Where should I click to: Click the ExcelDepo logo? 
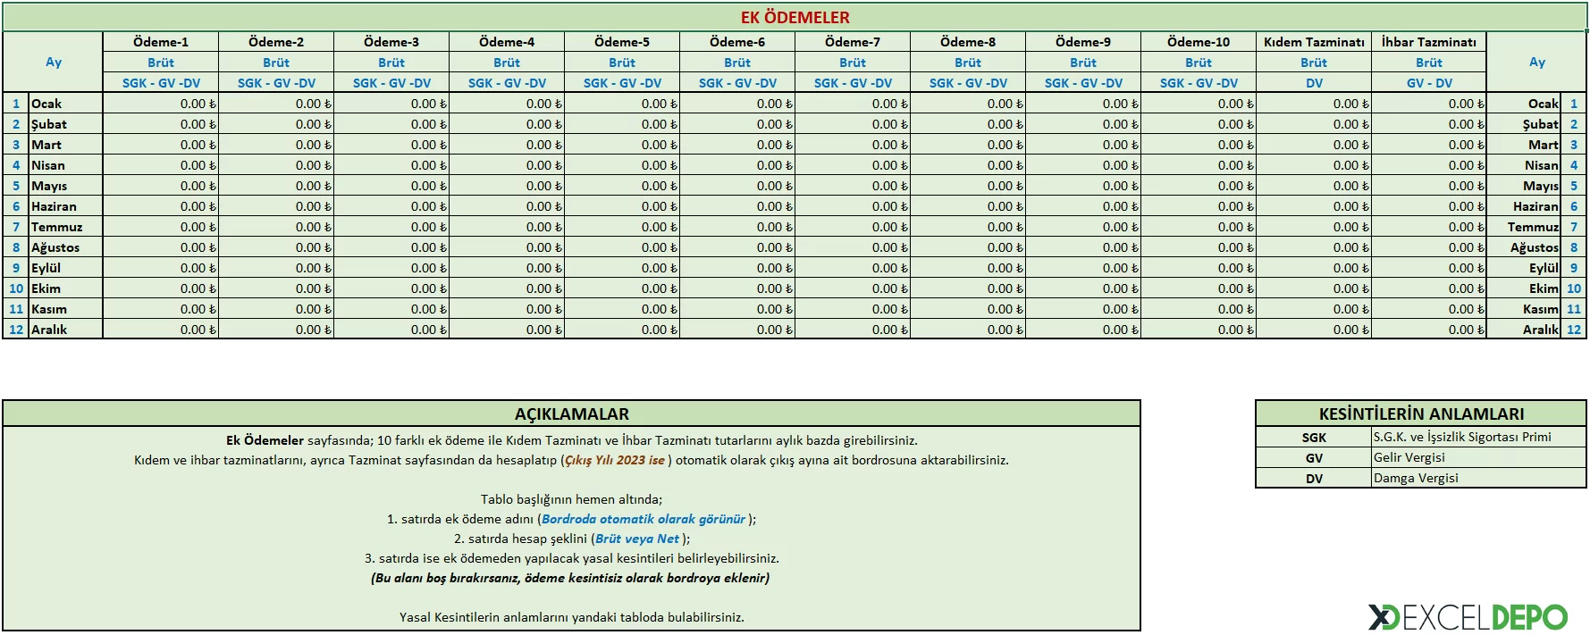1468,617
